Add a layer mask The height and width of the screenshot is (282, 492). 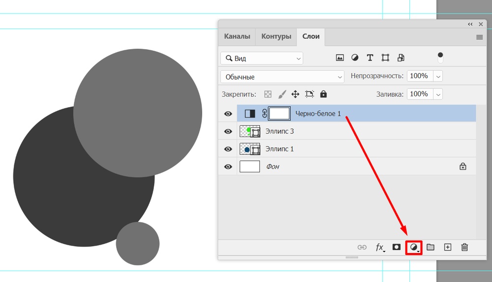[x=396, y=247]
